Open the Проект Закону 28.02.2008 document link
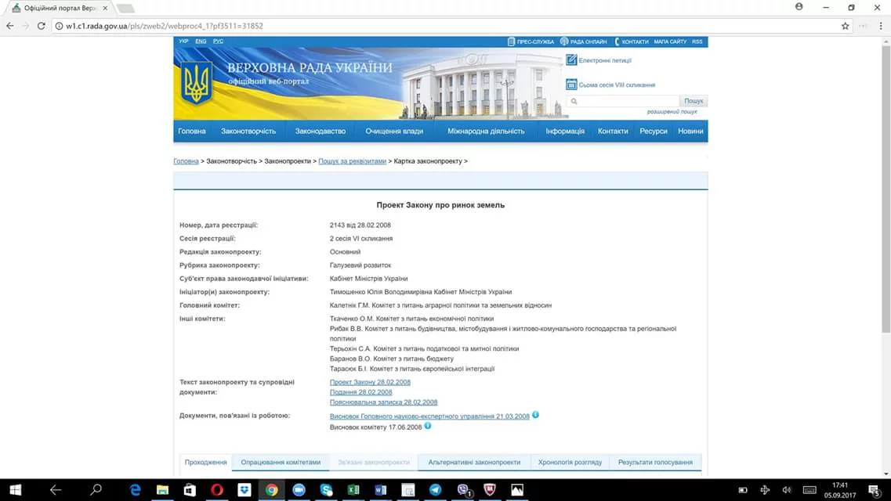Image resolution: width=891 pixels, height=501 pixels. (370, 383)
